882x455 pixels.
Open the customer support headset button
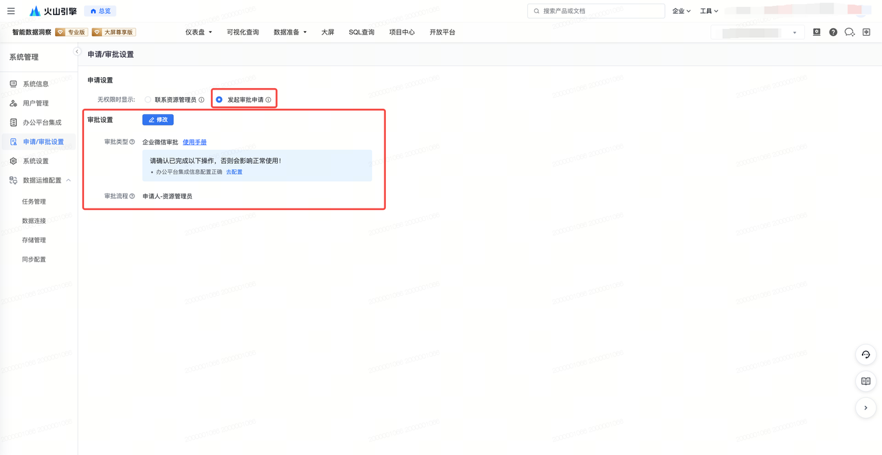866,355
